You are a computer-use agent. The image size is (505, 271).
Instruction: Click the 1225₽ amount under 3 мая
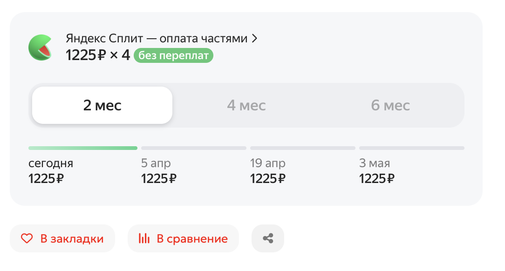377,178
